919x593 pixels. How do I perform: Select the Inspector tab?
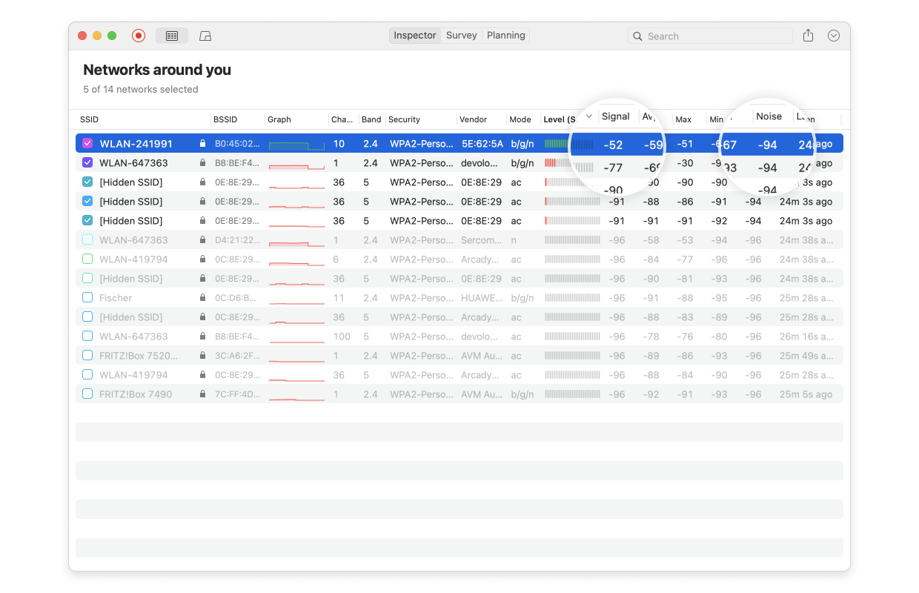tap(415, 36)
